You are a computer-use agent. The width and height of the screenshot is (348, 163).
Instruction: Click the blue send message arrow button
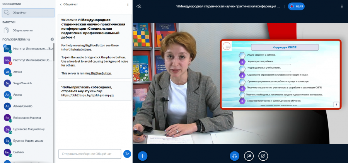pos(127,154)
